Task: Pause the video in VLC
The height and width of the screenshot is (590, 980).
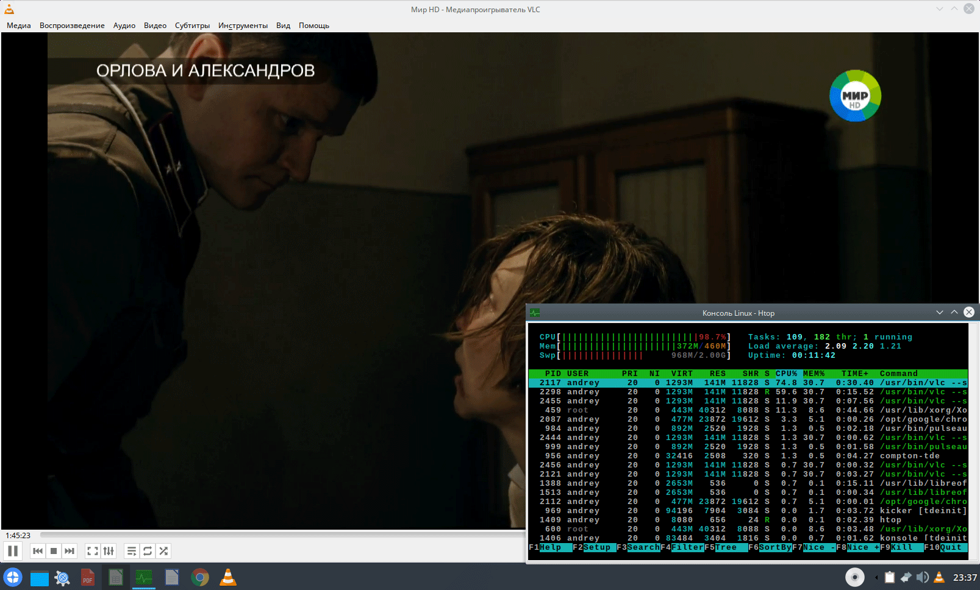Action: coord(13,551)
